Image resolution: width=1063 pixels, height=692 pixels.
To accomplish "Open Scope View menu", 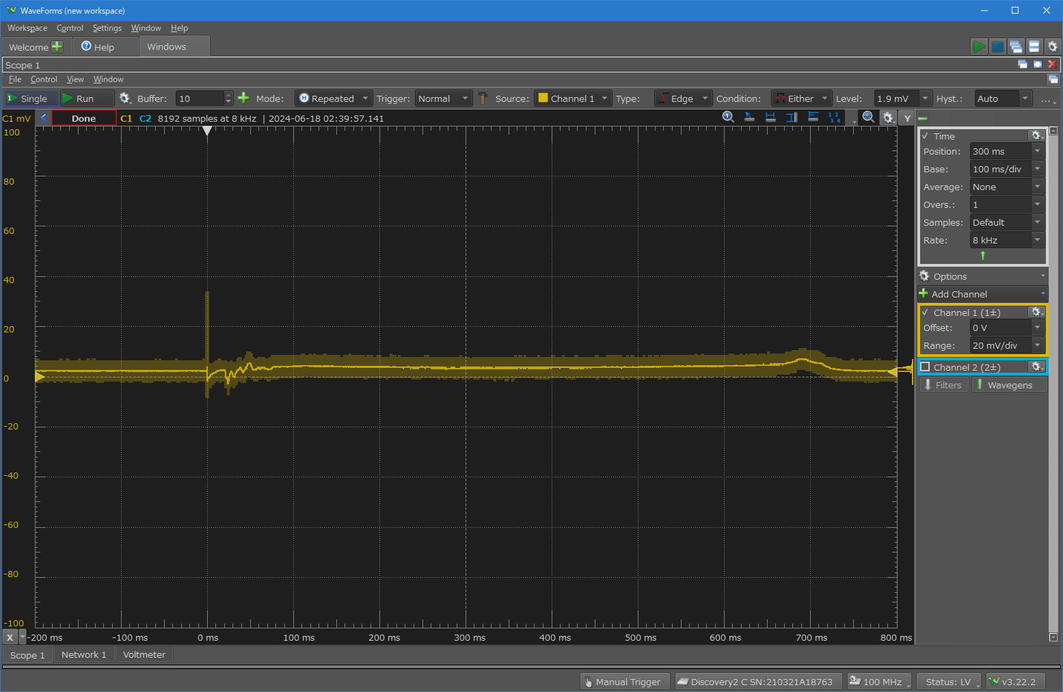I will click(75, 79).
